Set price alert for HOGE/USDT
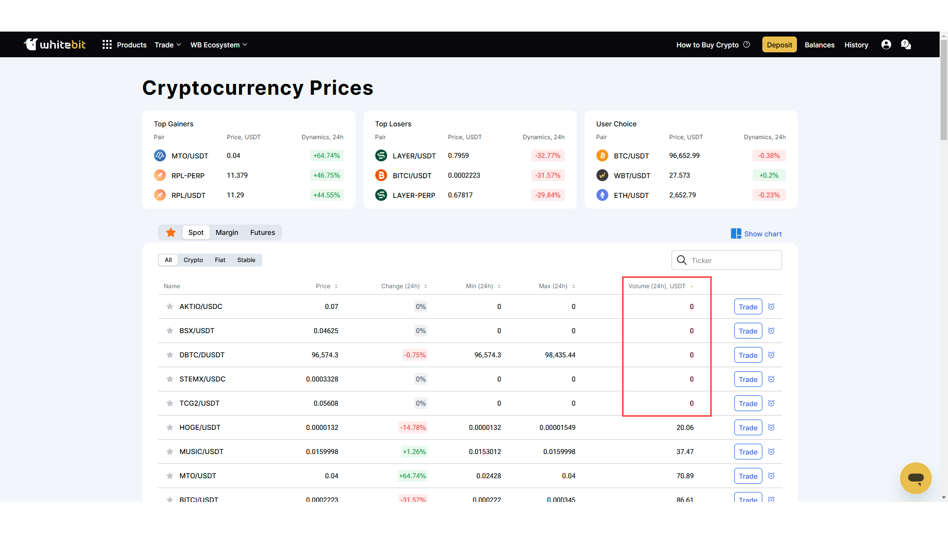This screenshot has height=533, width=948. (x=771, y=427)
